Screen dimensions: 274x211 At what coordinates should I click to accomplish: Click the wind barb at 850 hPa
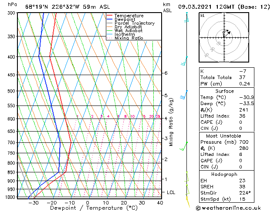(186, 177)
